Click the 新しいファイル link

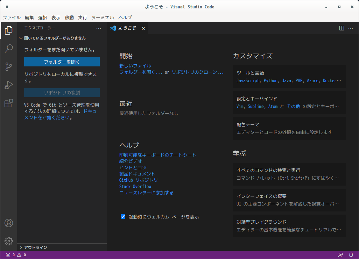click(135, 66)
